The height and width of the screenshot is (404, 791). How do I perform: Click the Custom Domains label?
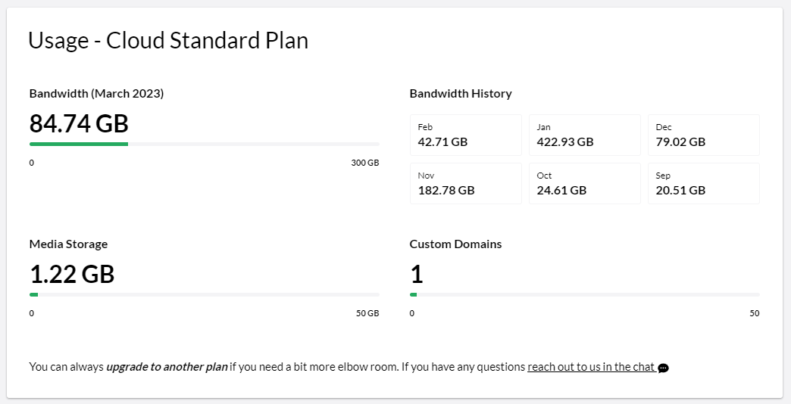455,244
